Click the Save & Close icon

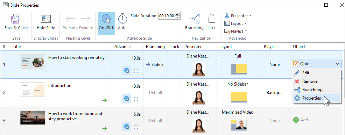click(16, 19)
